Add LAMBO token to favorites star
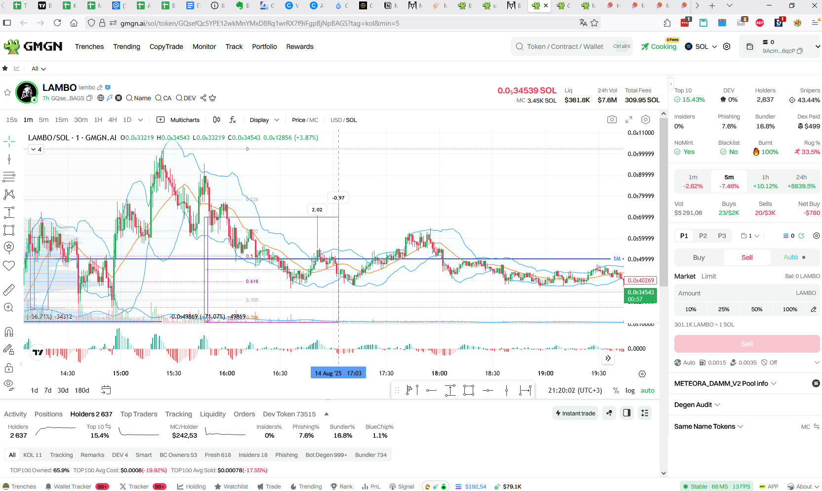The width and height of the screenshot is (822, 491). [7, 92]
